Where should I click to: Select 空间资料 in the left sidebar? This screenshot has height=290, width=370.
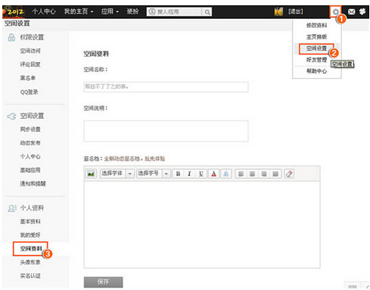31,248
